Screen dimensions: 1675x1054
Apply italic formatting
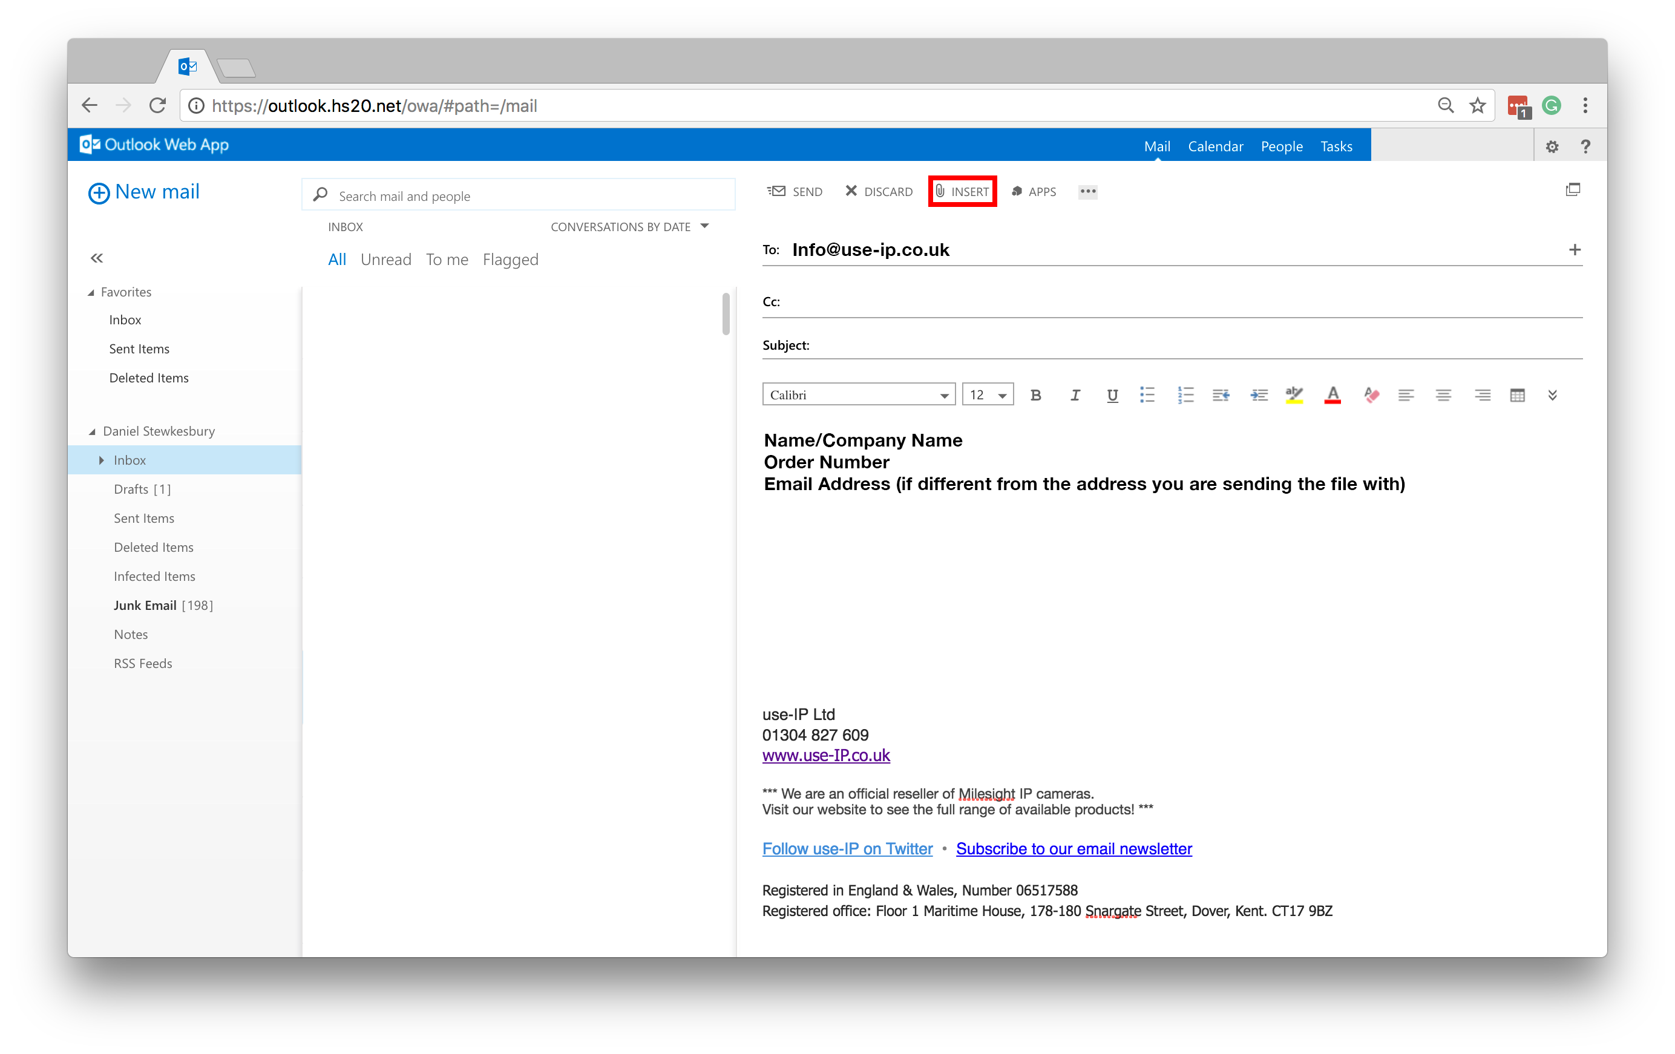click(x=1075, y=394)
